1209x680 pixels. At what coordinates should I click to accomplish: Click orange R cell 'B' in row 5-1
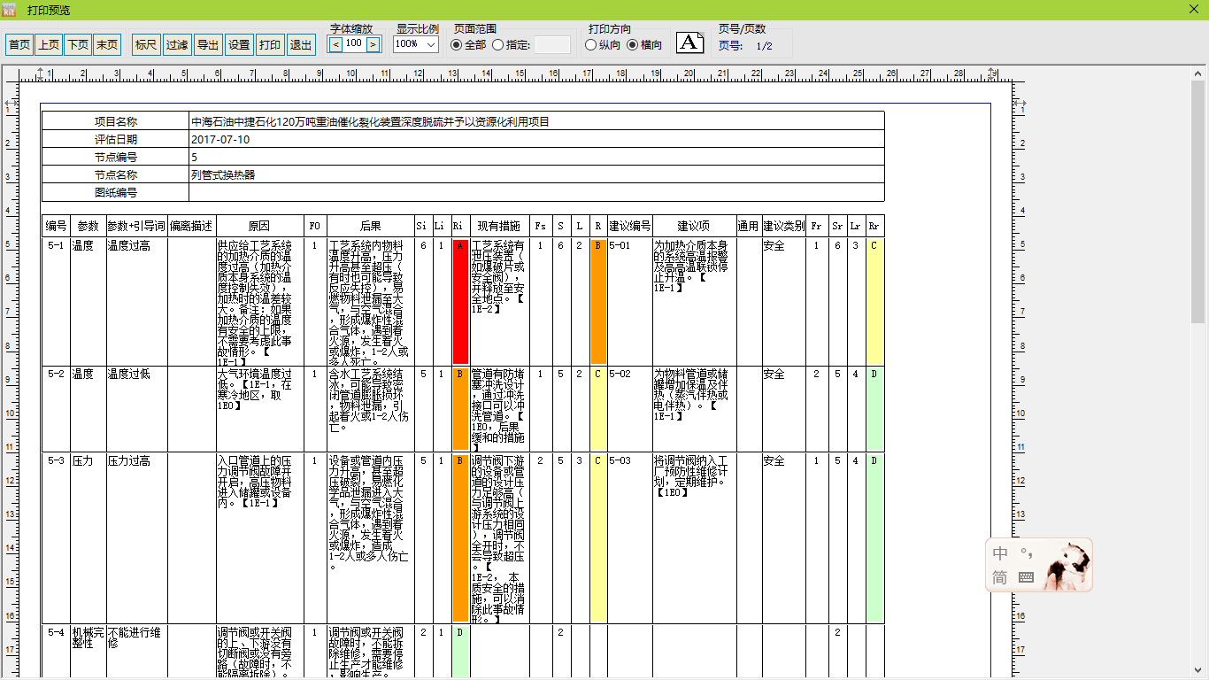(598, 301)
